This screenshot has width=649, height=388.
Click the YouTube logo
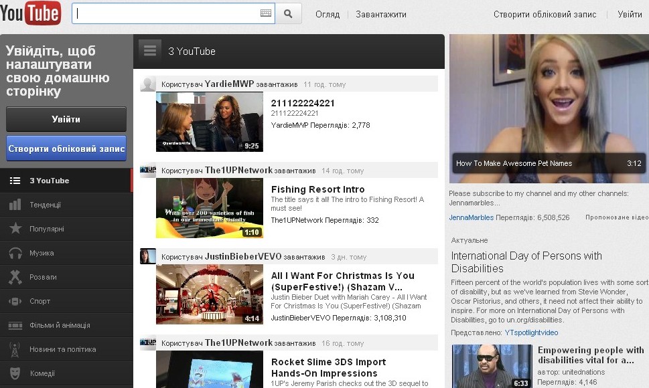coord(30,13)
